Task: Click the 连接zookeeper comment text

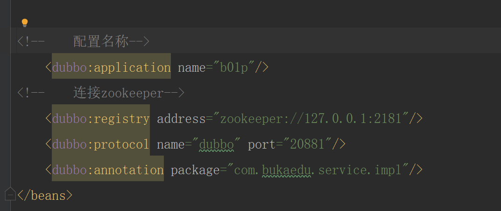Action: click(x=118, y=93)
